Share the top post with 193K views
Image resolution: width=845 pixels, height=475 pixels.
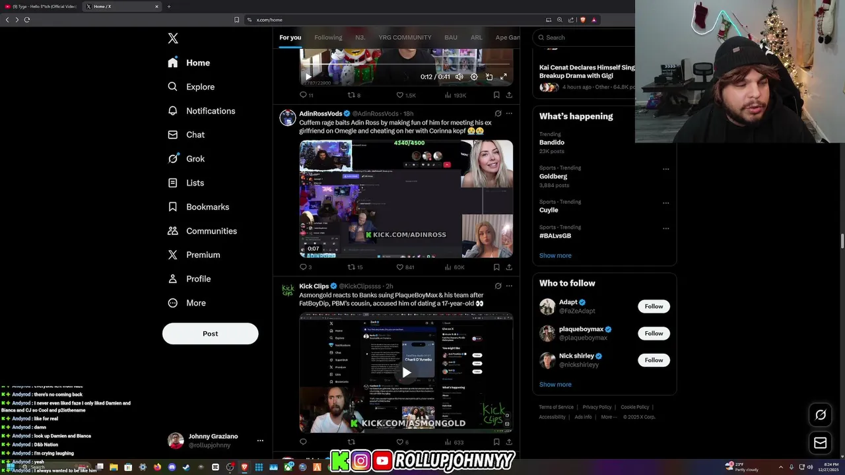point(509,95)
